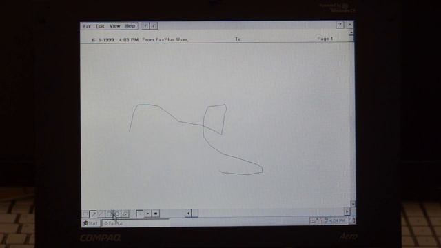The height and width of the screenshot is (248, 441).
Task: Click the 'From:FaxPlus User' header text
Action: 165,40
